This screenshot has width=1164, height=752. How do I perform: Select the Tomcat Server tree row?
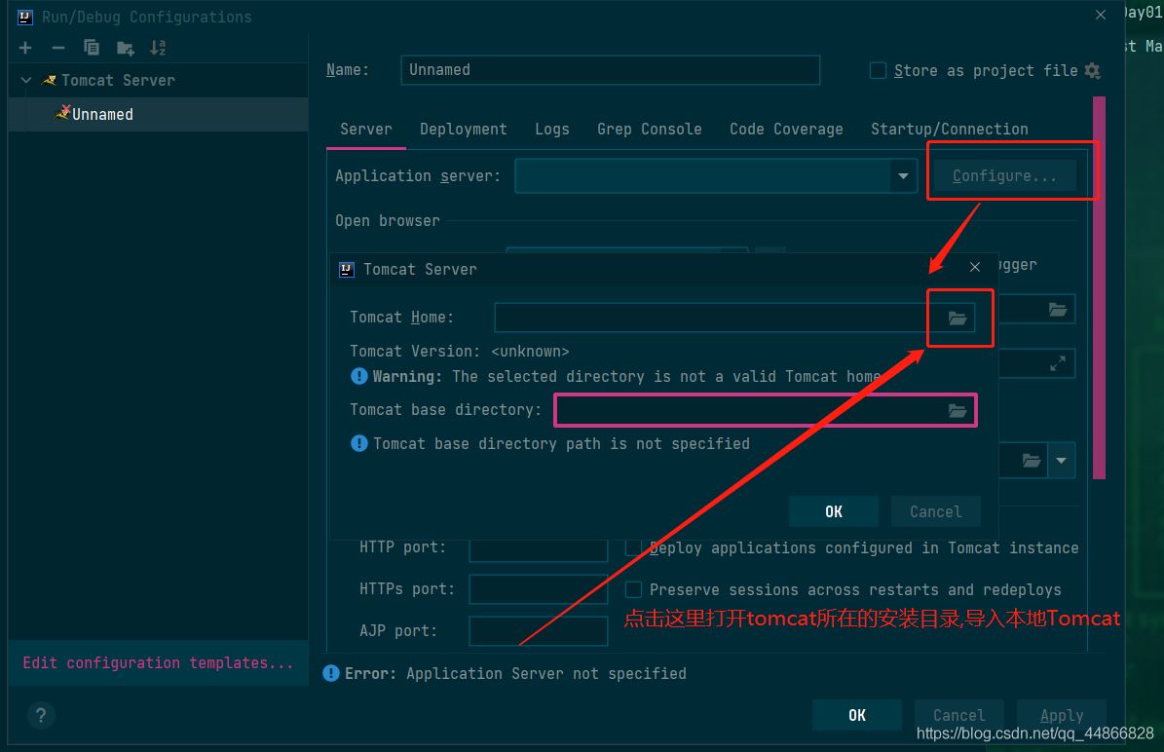[x=158, y=80]
